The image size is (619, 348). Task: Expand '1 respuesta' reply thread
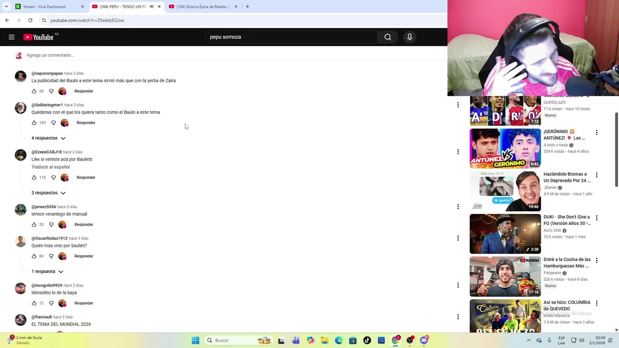pos(47,272)
